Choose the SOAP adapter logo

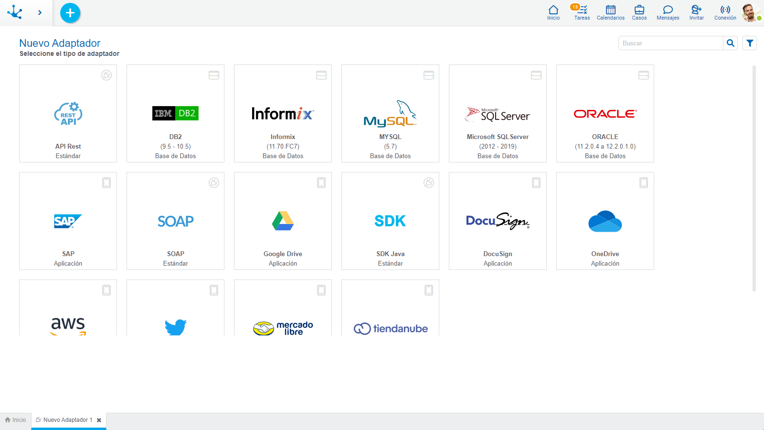point(176,221)
